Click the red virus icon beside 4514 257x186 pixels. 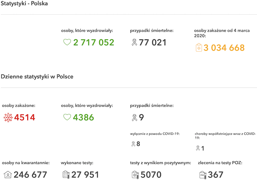(x=8, y=117)
